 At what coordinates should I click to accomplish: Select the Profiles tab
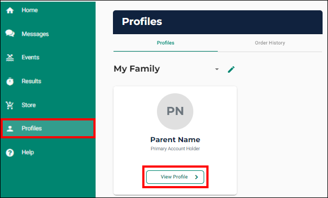tap(166, 43)
